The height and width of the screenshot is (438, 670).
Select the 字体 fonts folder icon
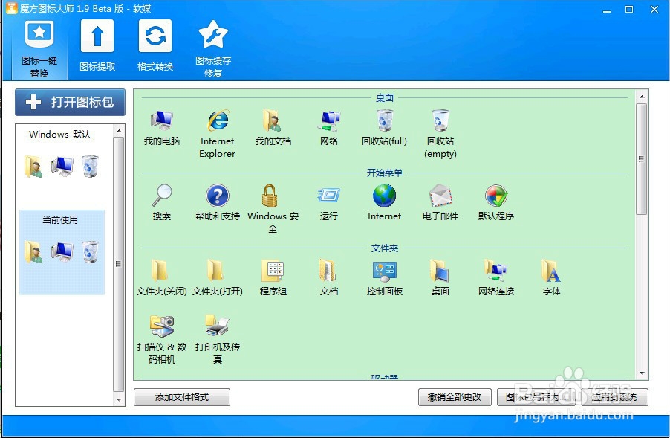550,271
